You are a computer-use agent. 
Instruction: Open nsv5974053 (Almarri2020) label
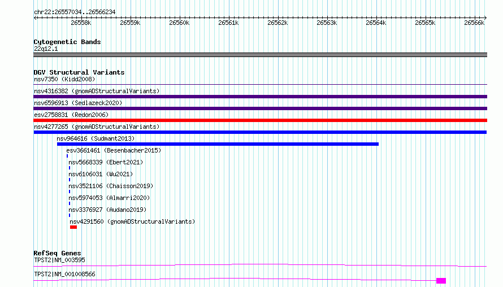109,198
